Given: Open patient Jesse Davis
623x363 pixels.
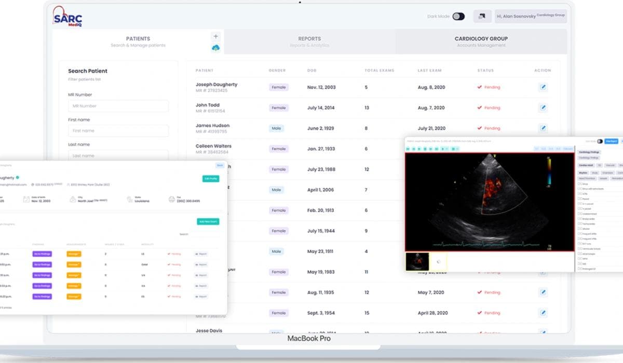Looking at the screenshot, I should (x=210, y=330).
